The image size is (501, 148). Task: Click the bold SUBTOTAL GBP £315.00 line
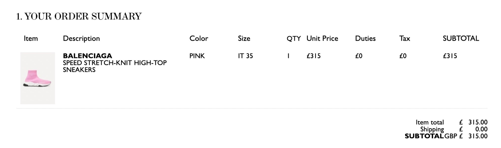[446, 136]
